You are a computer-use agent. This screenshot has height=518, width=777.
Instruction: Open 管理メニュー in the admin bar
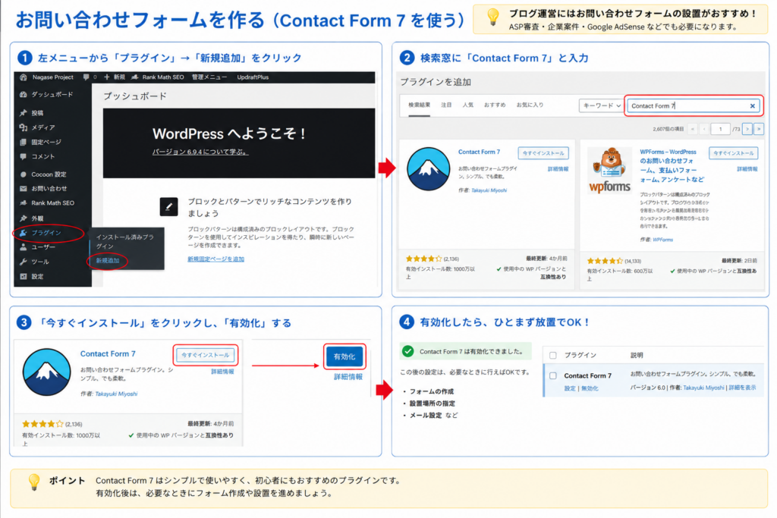[x=209, y=77]
